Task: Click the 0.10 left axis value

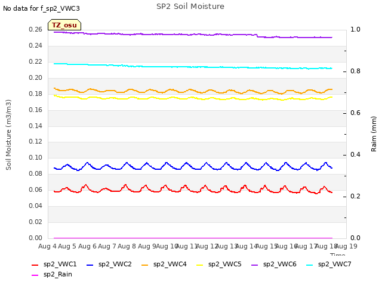Action: point(36,157)
